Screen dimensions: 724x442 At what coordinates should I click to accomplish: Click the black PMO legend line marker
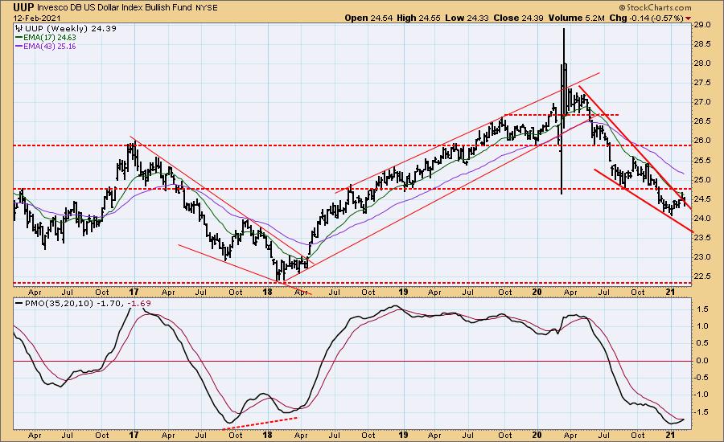point(19,304)
